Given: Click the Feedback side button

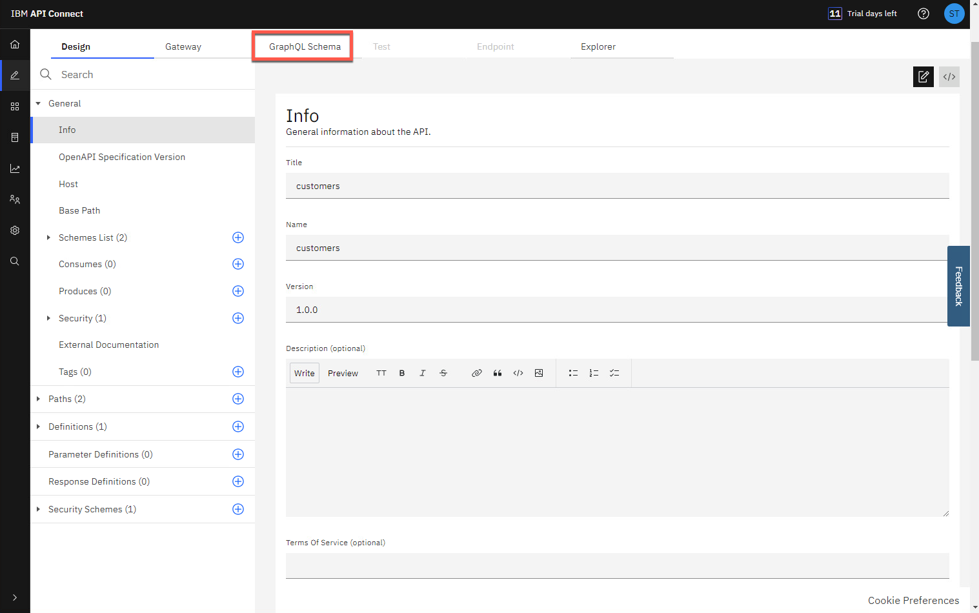Looking at the screenshot, I should [958, 286].
